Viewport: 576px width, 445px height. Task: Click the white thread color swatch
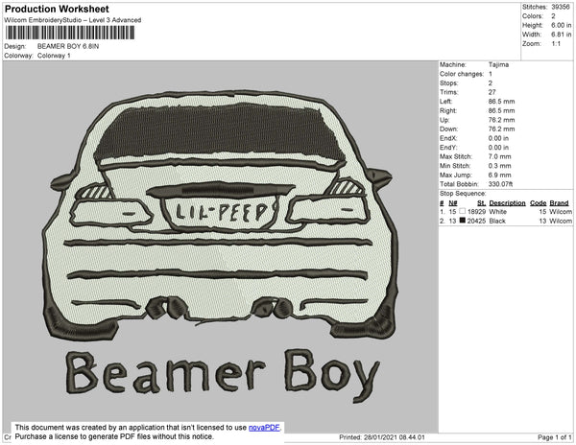coord(462,211)
